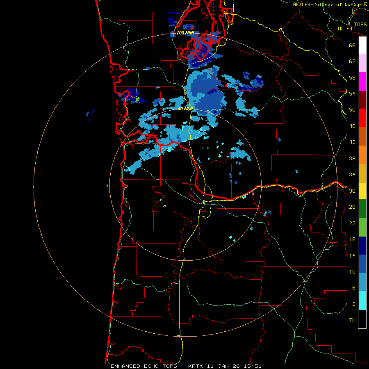Click the 66 legend value
The height and width of the screenshot is (369, 369).
point(352,45)
